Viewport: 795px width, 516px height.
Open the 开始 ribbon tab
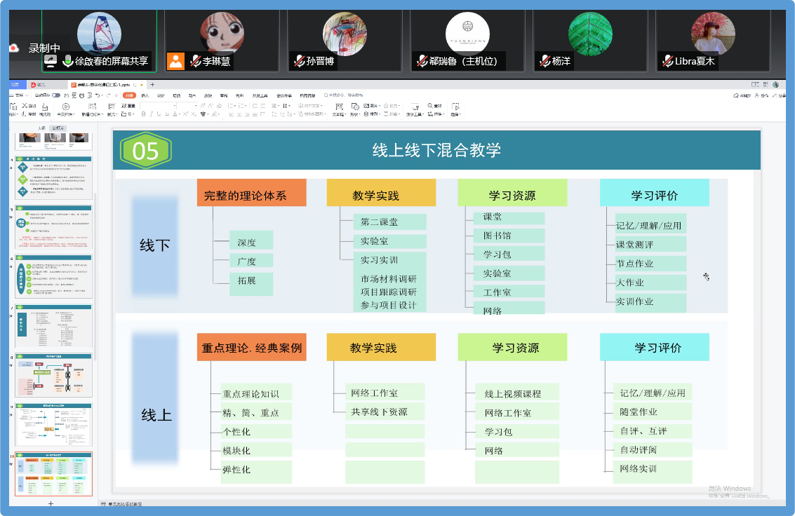pyautogui.click(x=129, y=95)
